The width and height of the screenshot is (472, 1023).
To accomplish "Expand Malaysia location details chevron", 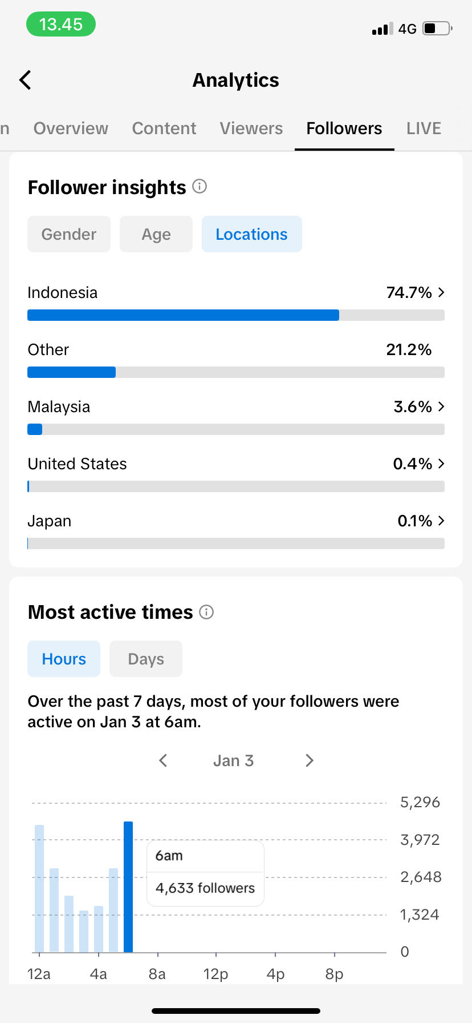I will tap(441, 406).
